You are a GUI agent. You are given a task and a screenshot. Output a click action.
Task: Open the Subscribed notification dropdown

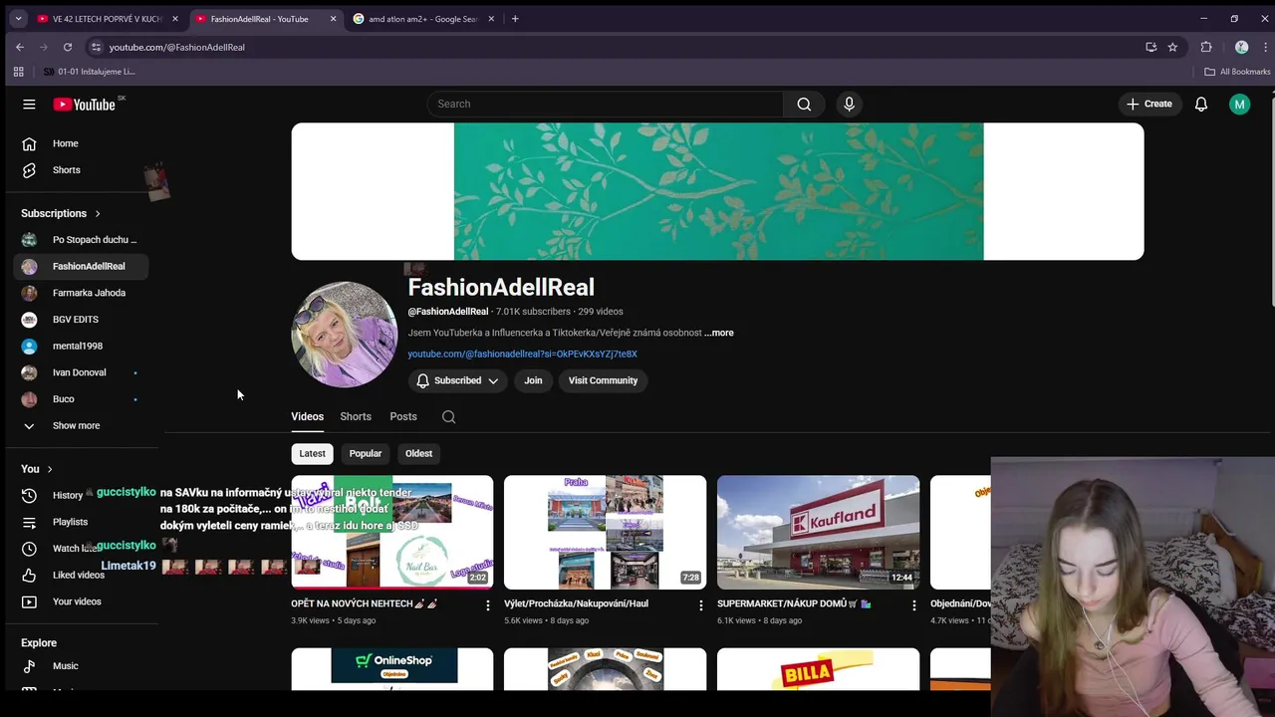tap(457, 380)
